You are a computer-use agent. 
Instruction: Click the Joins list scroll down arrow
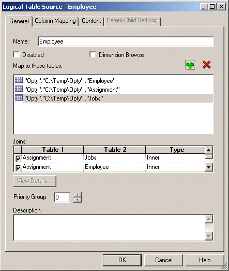pyautogui.click(x=209, y=167)
